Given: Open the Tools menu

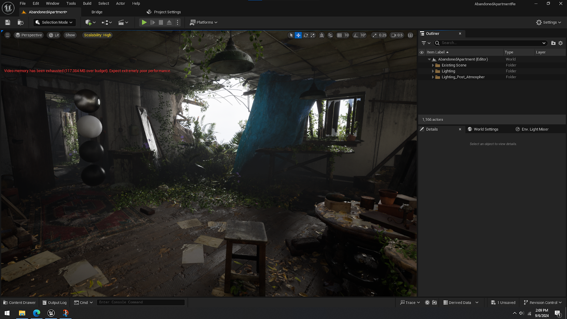Looking at the screenshot, I should tap(71, 4).
